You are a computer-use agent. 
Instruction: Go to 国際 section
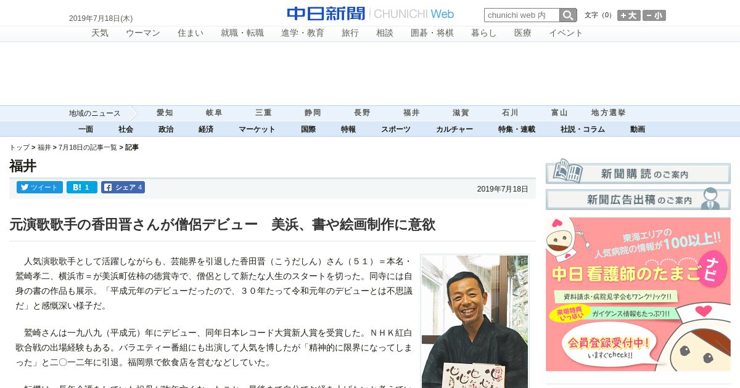tap(308, 129)
